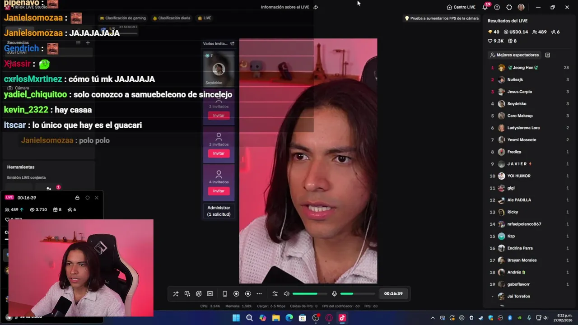Click the camera FPS tip notification
The height and width of the screenshot is (325, 578).
click(442, 19)
